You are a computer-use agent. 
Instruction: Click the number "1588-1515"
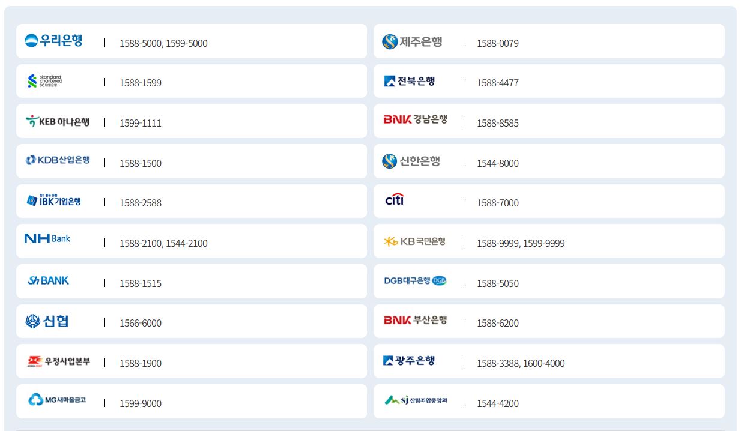point(141,283)
